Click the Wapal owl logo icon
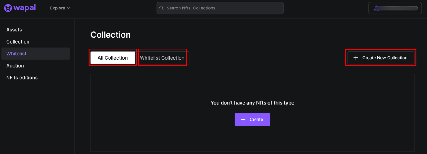 pos(8,8)
